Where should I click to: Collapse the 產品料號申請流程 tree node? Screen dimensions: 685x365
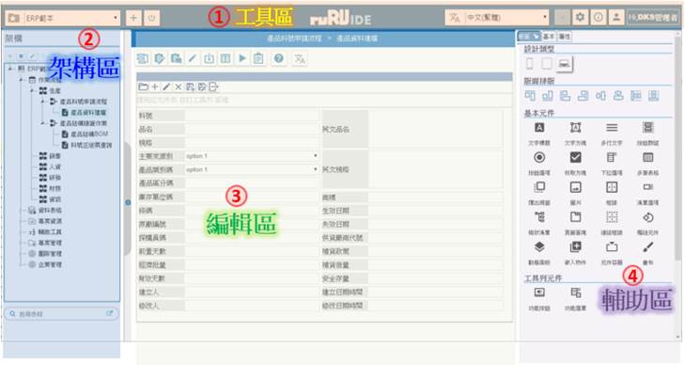43,102
